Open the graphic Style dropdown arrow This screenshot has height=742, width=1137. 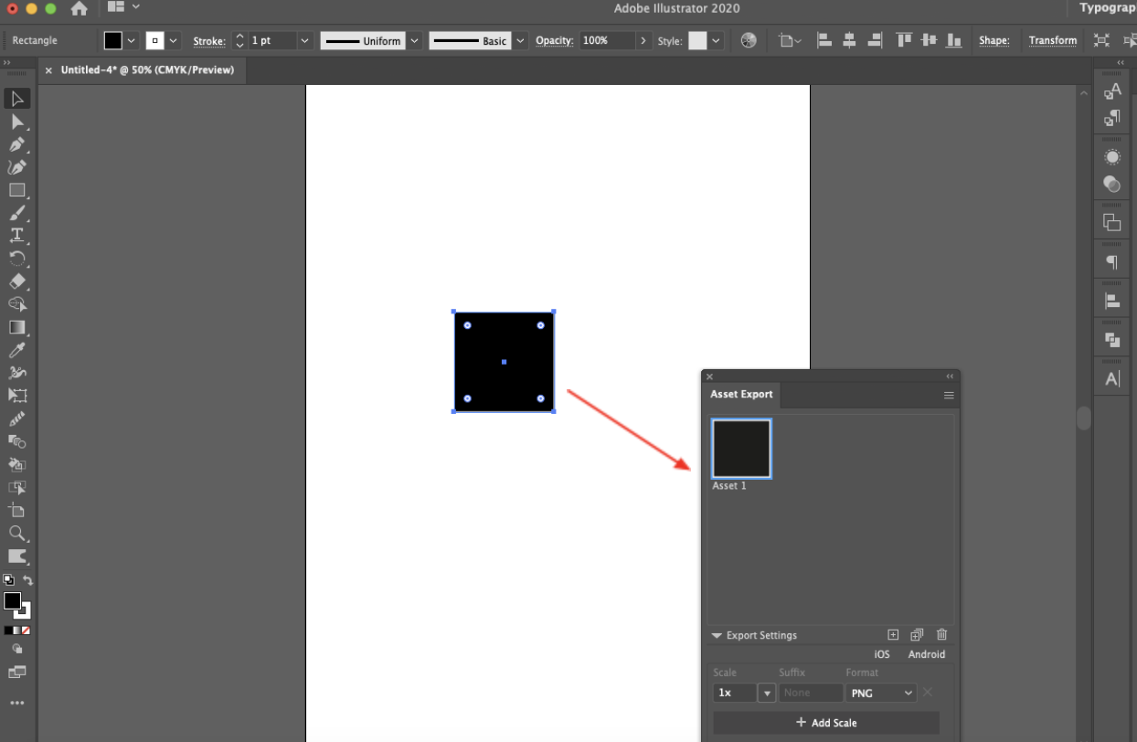717,40
